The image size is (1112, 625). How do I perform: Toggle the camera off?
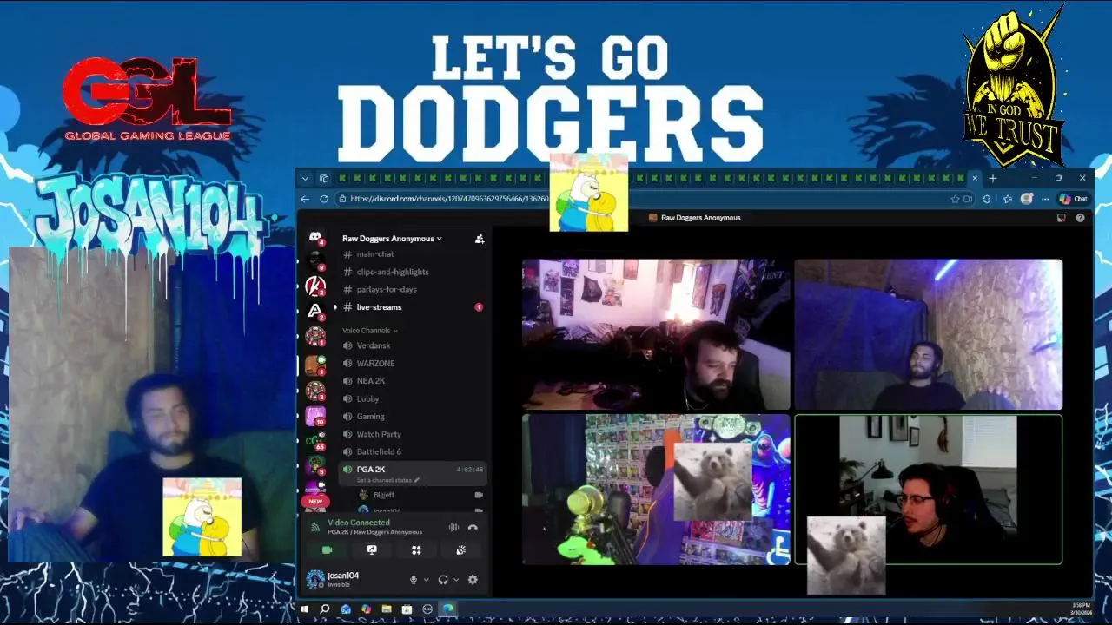328,549
